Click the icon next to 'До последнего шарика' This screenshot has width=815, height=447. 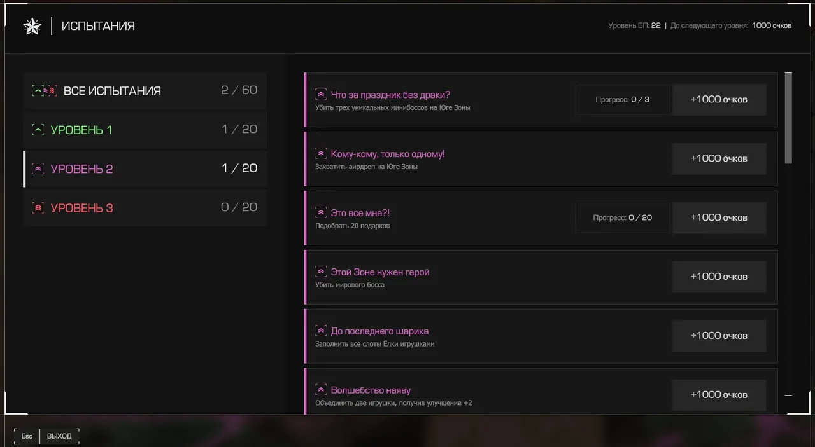pos(321,331)
